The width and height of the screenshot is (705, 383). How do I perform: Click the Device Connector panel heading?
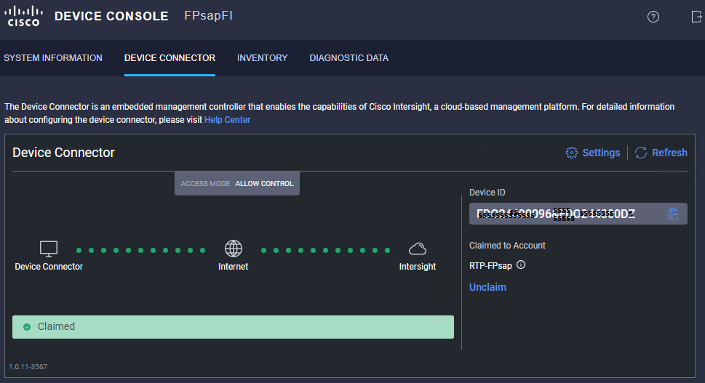point(63,153)
